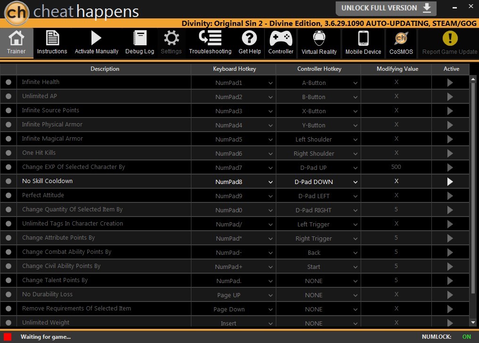The image size is (479, 343).
Task: Expand the NumPad1 keyboard hotkey dropdown
Action: coord(234,83)
